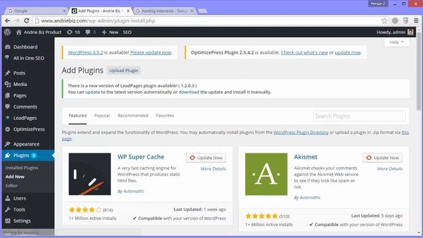Open the Person 2 profile switcher

click(378, 4)
